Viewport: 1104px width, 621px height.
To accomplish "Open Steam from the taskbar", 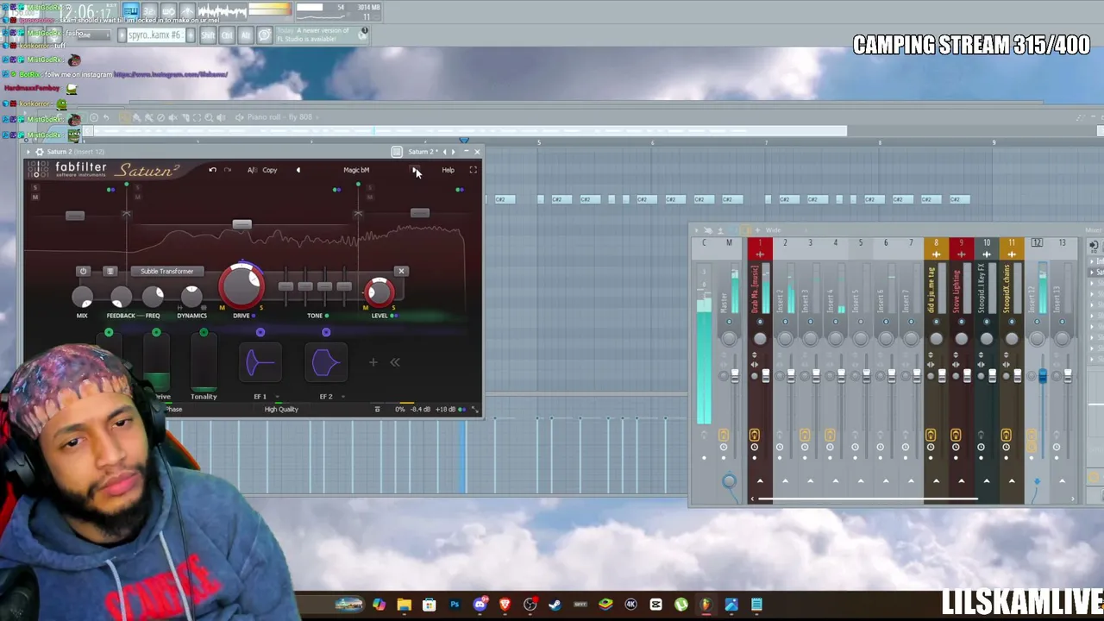I will [555, 605].
